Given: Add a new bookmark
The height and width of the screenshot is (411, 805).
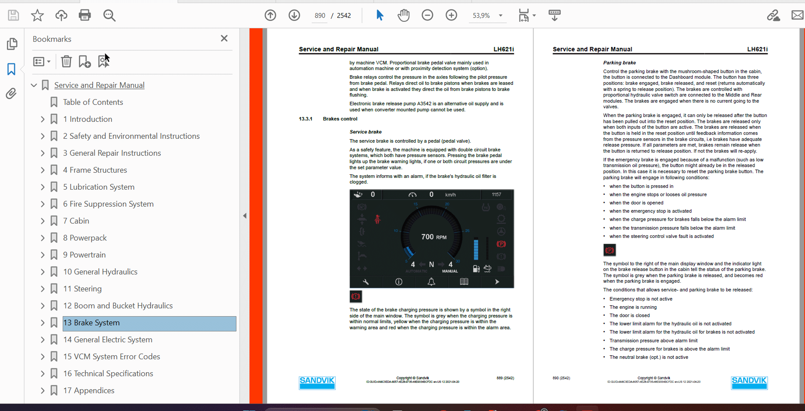Looking at the screenshot, I should (84, 61).
